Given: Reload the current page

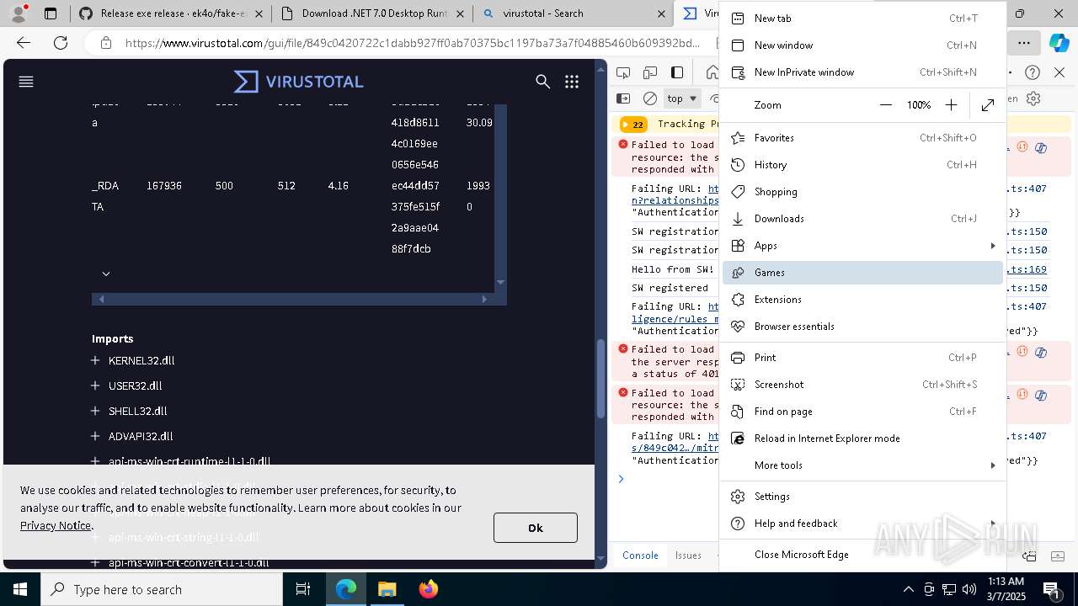Looking at the screenshot, I should pos(61,43).
